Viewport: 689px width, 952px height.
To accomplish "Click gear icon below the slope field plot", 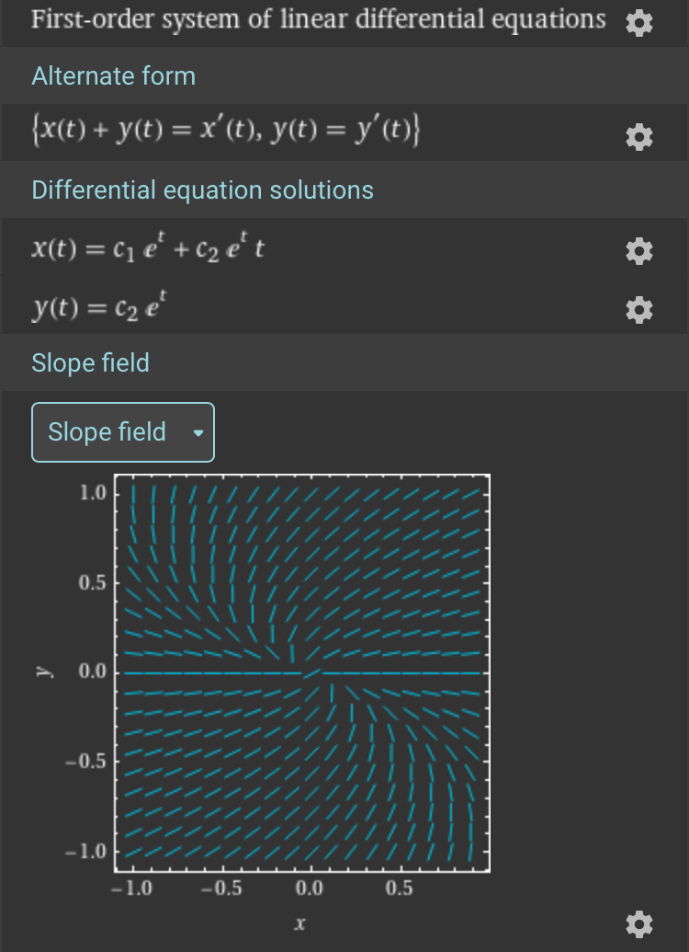I will click(638, 923).
